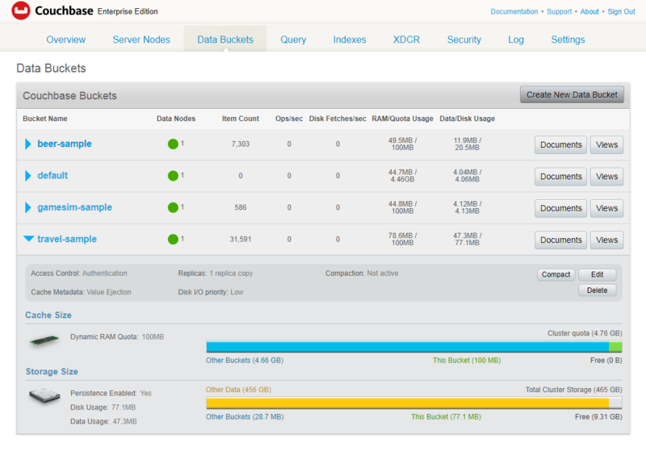
Task: Click the yellow cluster storage usage bar
Action: [x=408, y=403]
